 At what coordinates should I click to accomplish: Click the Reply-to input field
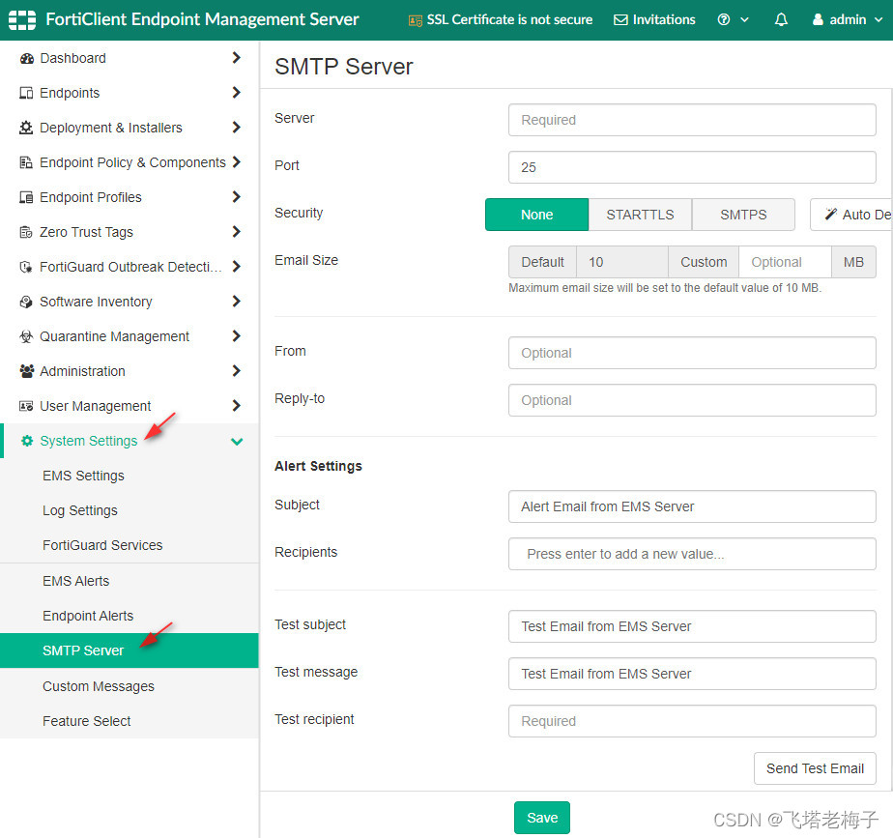pos(692,400)
